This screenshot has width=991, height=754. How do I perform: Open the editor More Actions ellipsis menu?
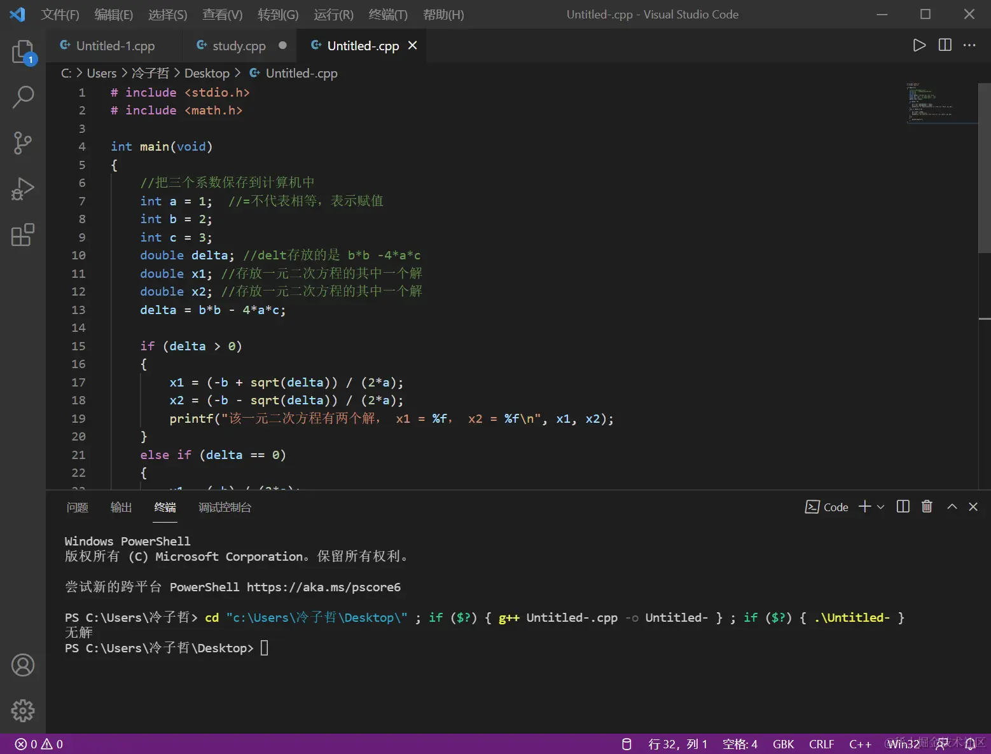pos(969,45)
